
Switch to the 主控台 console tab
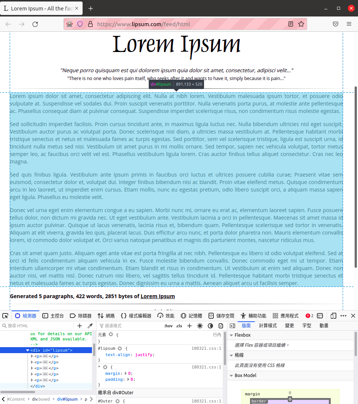pyautogui.click(x=53, y=316)
